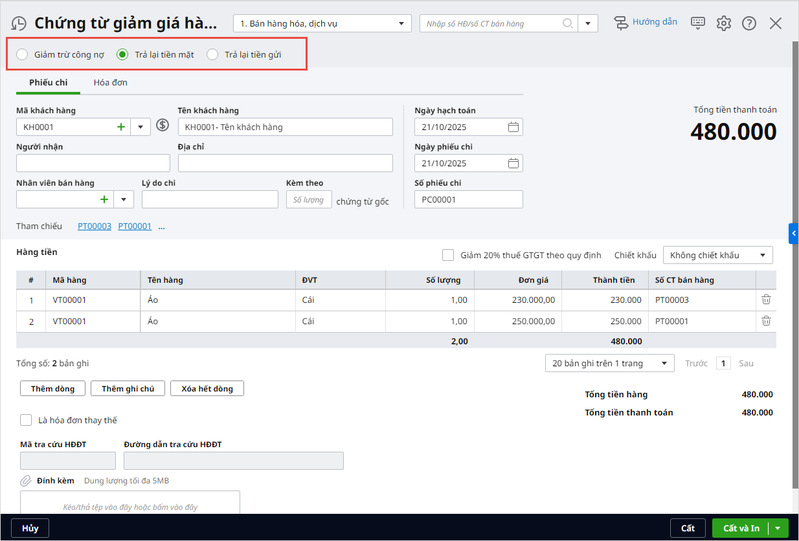Viewport: 799px width, 541px height.
Task: Select the Giảm trừ công nợ option
Action: (x=23, y=54)
